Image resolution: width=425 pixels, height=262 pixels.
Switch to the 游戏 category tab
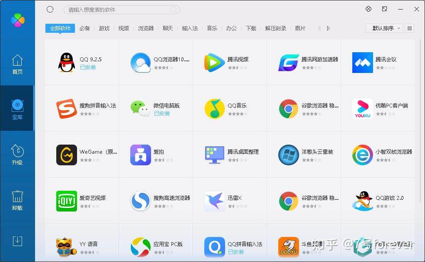tap(104, 28)
